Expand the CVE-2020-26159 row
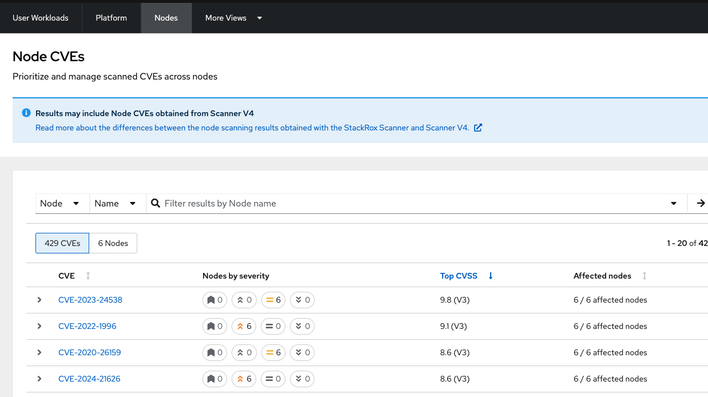Screen dimensions: 708x397 39,352
